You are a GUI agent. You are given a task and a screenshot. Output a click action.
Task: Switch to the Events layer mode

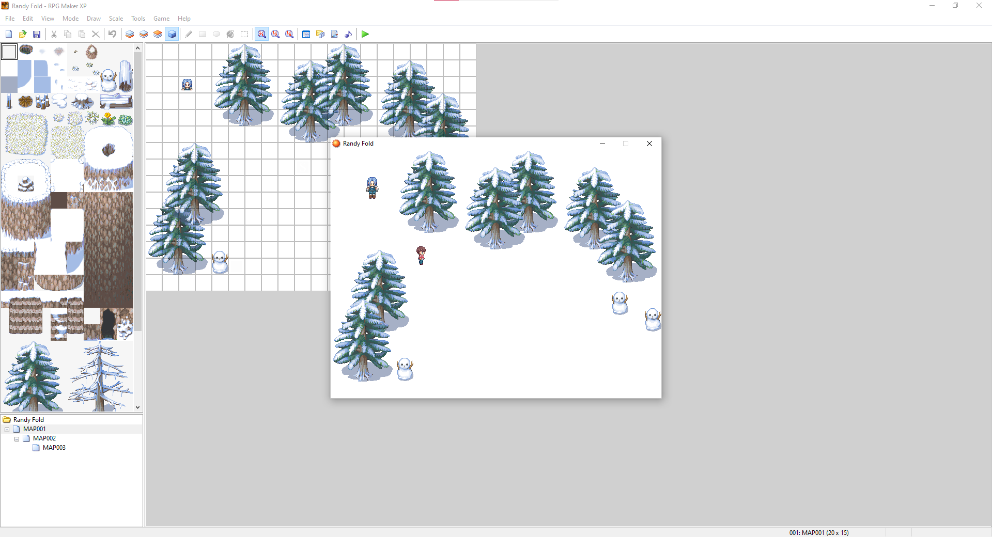tap(172, 34)
